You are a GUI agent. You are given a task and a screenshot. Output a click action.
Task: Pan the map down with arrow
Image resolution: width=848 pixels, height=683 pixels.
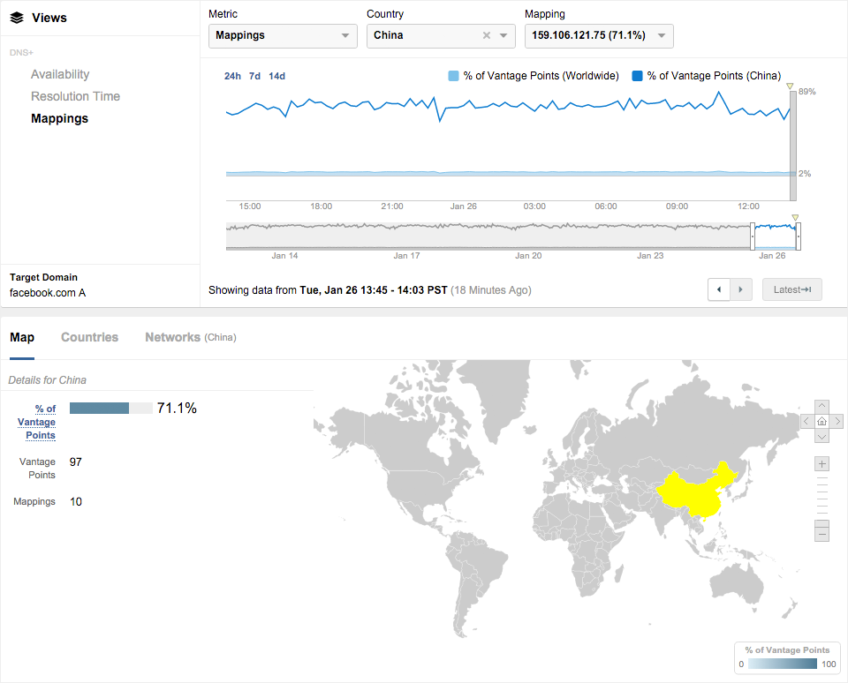(x=821, y=436)
